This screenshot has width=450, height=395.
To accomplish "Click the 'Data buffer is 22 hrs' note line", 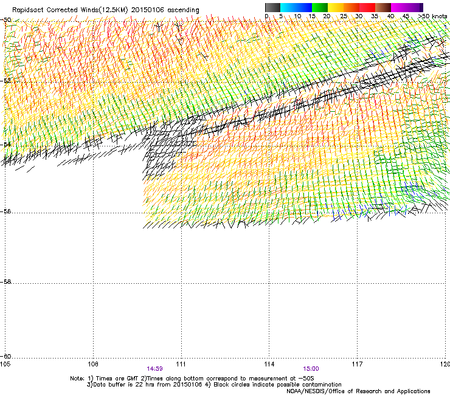I will (x=214, y=385).
